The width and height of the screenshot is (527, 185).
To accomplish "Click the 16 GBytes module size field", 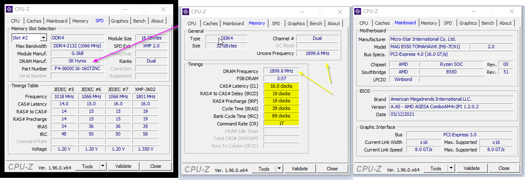I will tap(151, 38).
